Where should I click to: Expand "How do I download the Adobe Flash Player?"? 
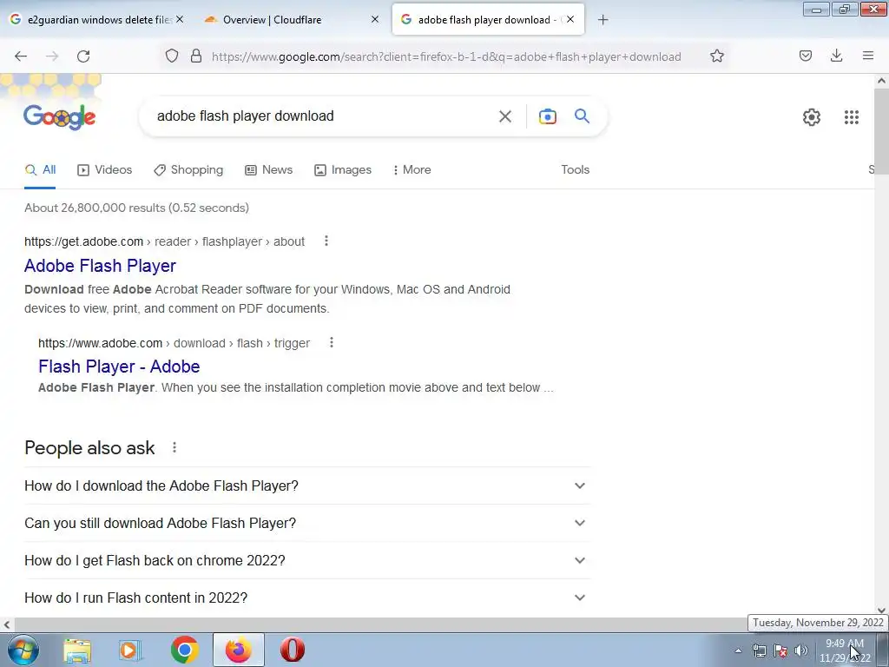(306, 486)
